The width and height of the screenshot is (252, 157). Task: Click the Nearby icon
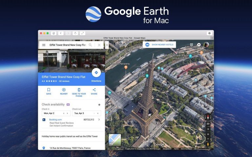64,90
